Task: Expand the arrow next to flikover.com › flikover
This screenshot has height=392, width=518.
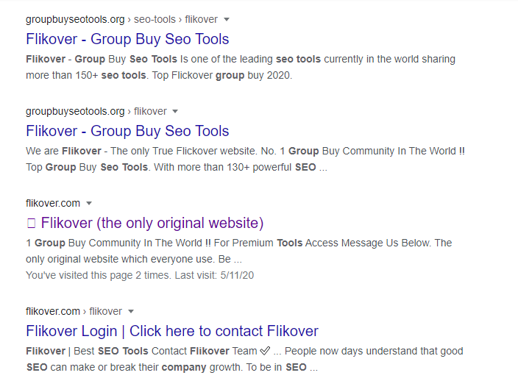Action: (131, 312)
